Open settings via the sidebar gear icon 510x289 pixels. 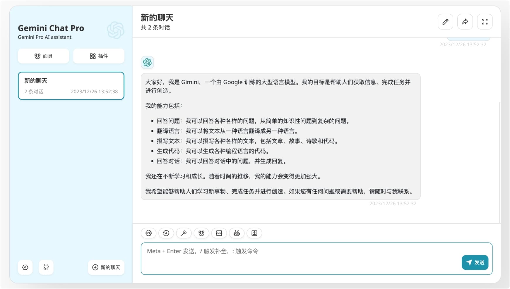pos(25,267)
